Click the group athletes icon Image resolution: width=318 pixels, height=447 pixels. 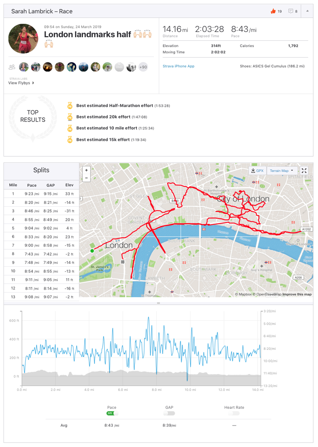(12, 67)
